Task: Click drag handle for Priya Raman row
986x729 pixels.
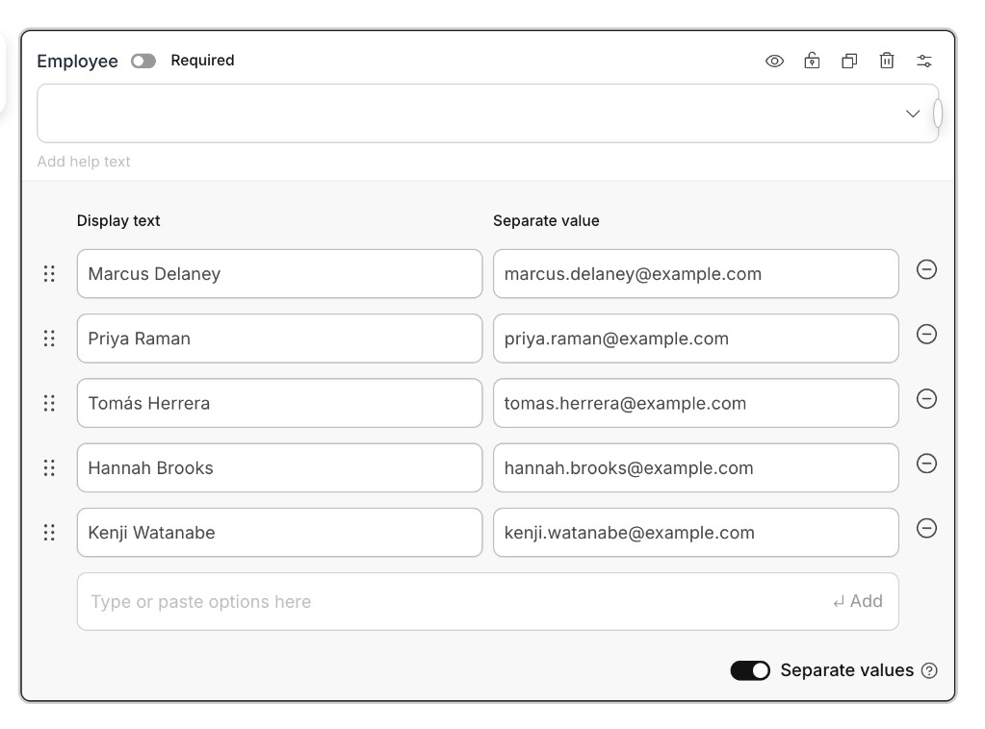Action: [49, 339]
